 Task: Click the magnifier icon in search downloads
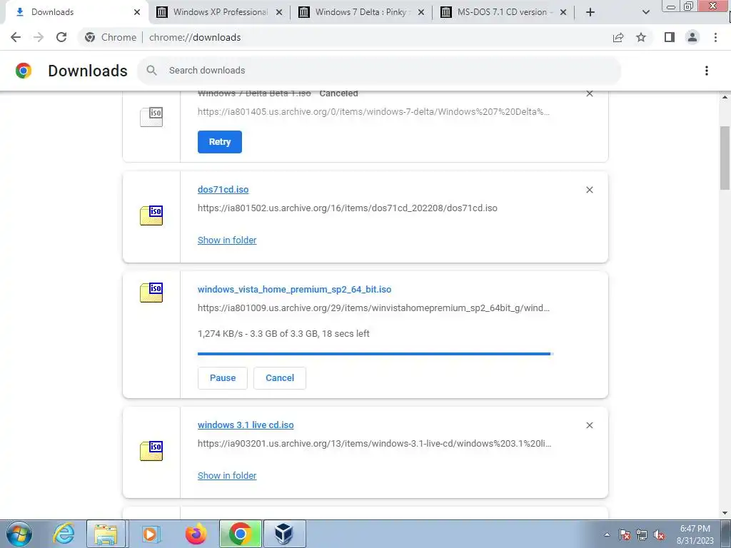pos(151,71)
